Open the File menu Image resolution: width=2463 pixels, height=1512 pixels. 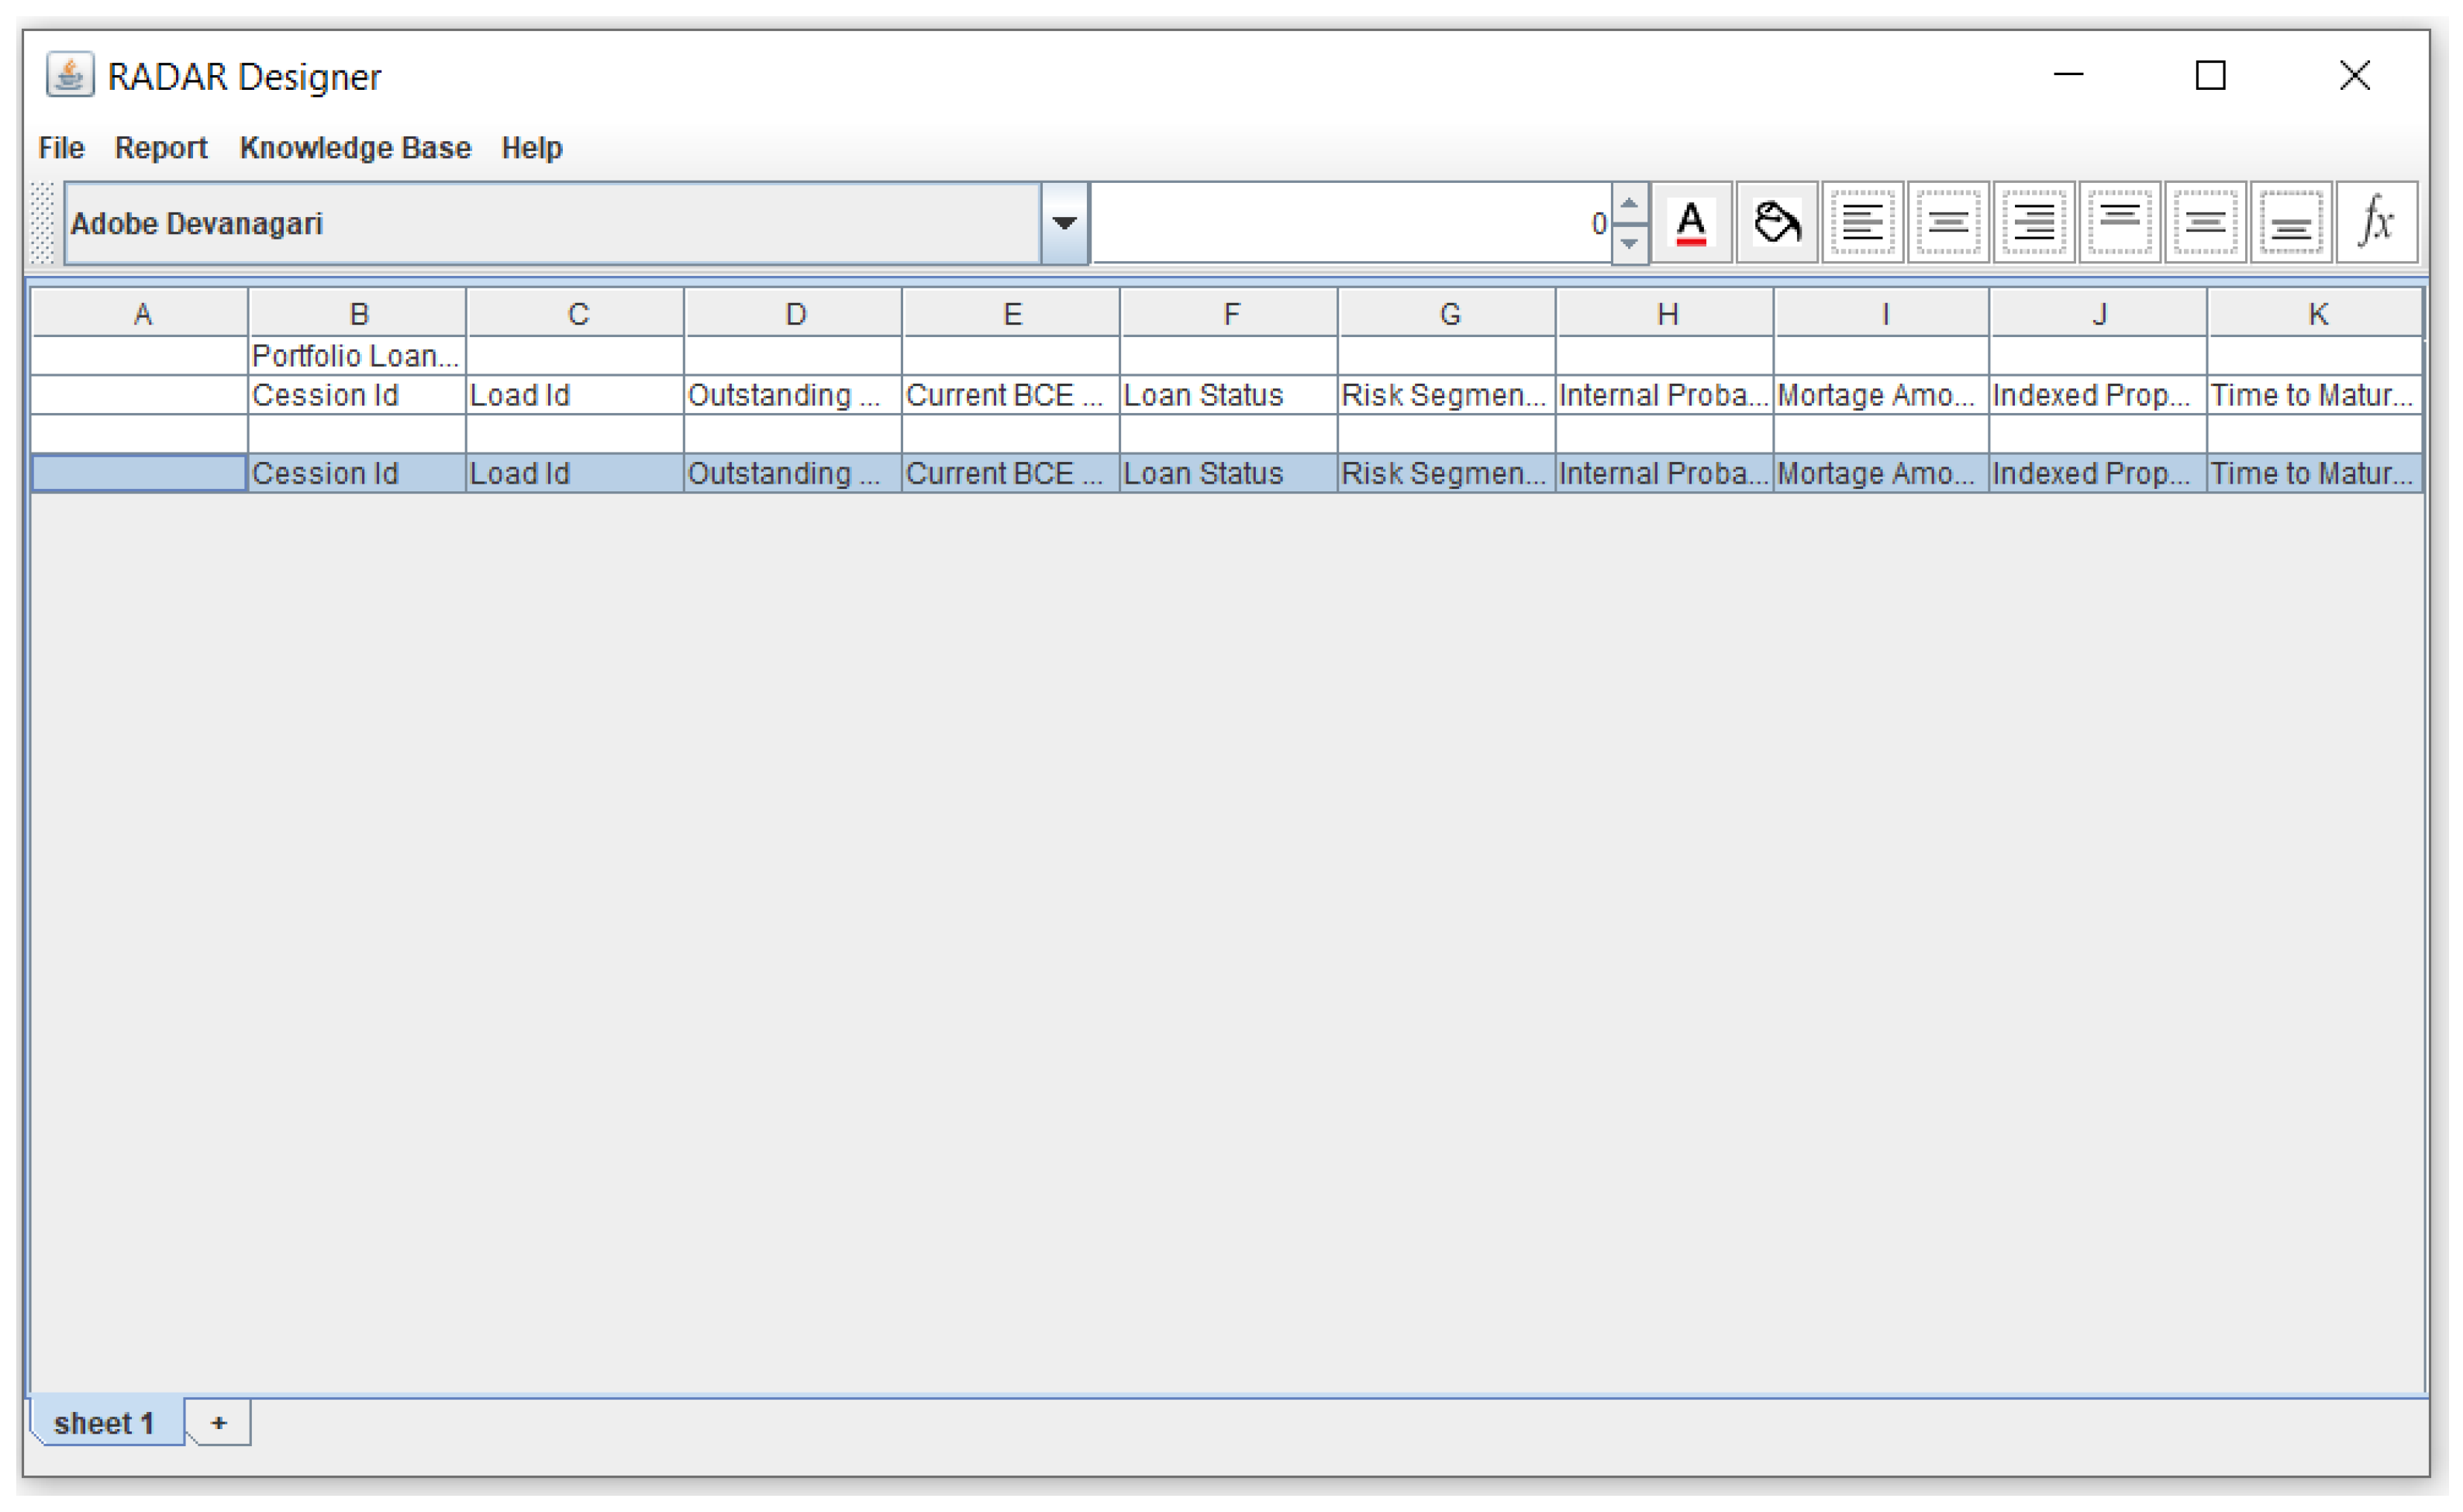tap(61, 148)
